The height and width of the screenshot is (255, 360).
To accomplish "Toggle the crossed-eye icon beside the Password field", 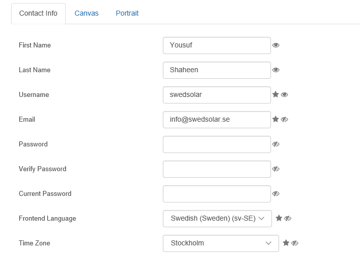I will (276, 144).
